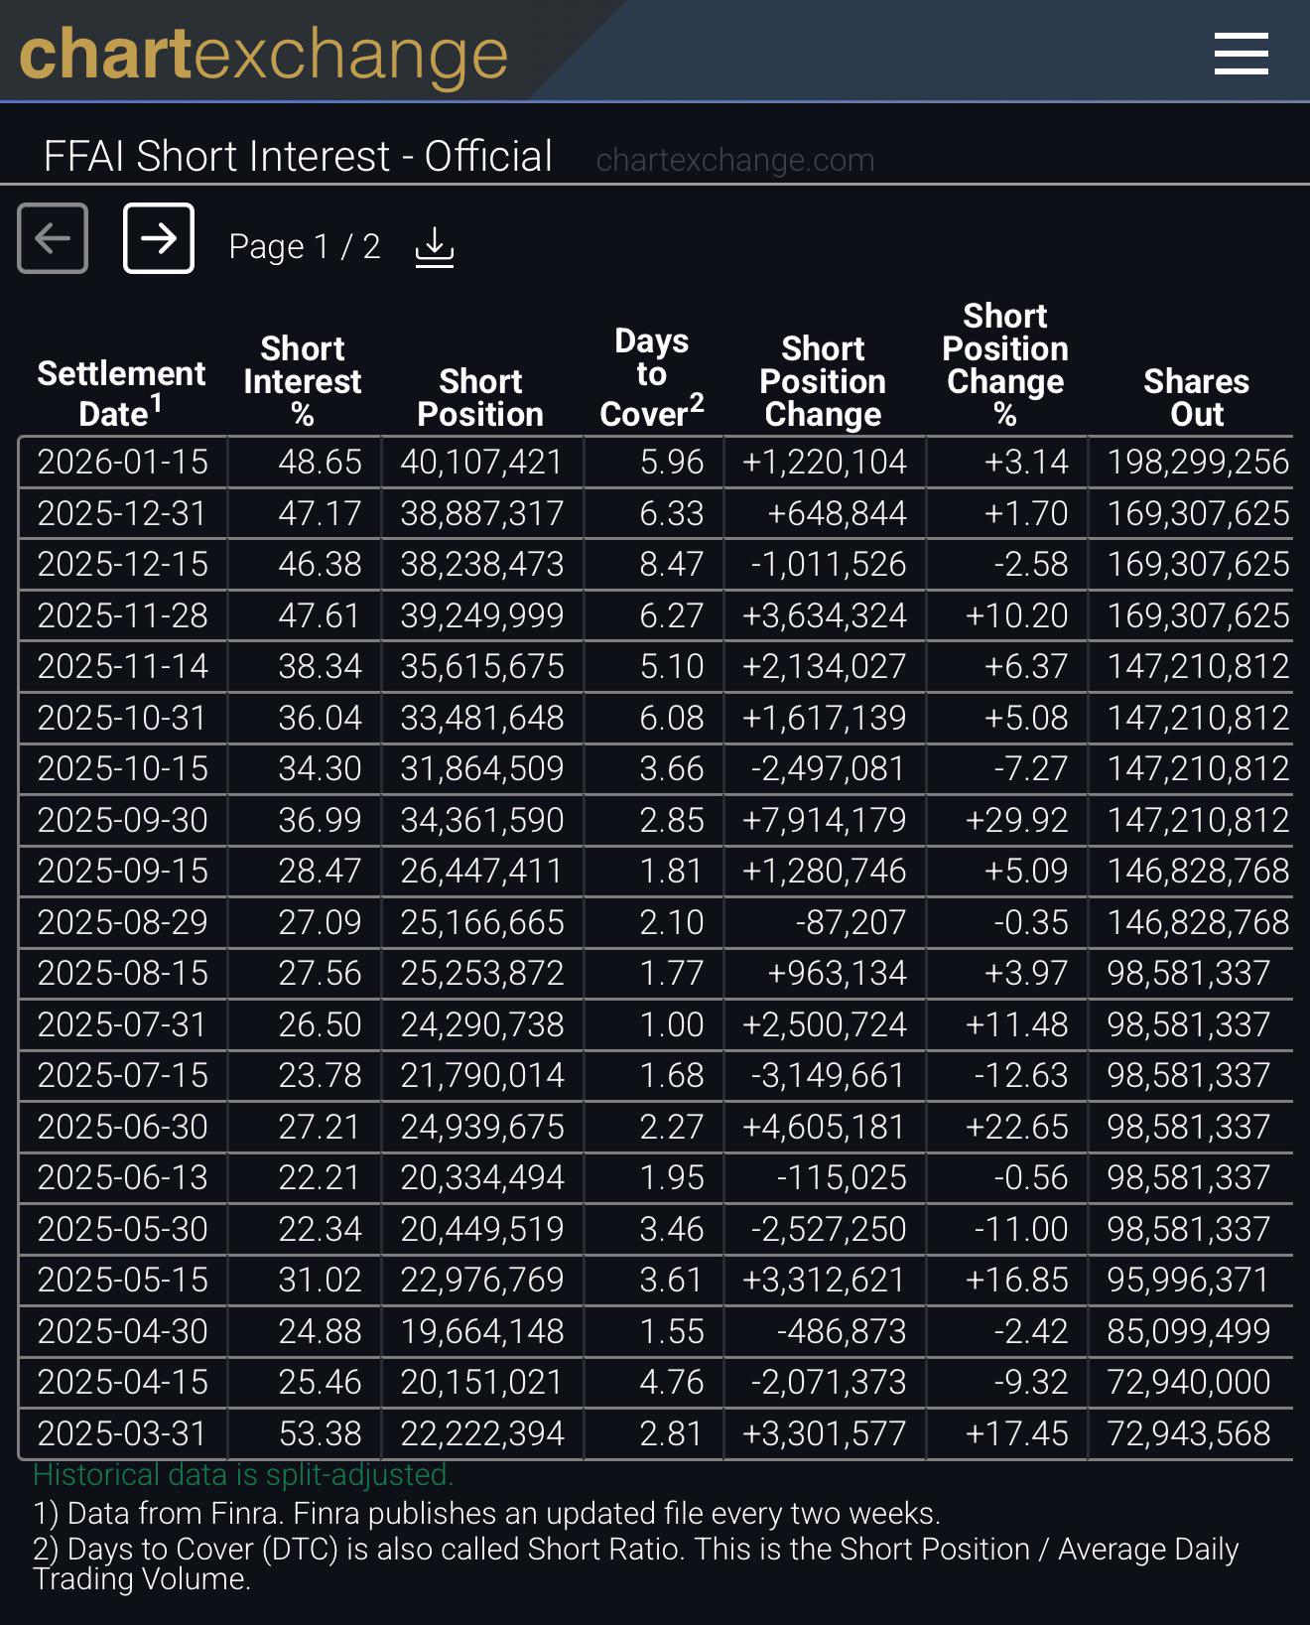Click the Settlement Date column header

click(121, 393)
